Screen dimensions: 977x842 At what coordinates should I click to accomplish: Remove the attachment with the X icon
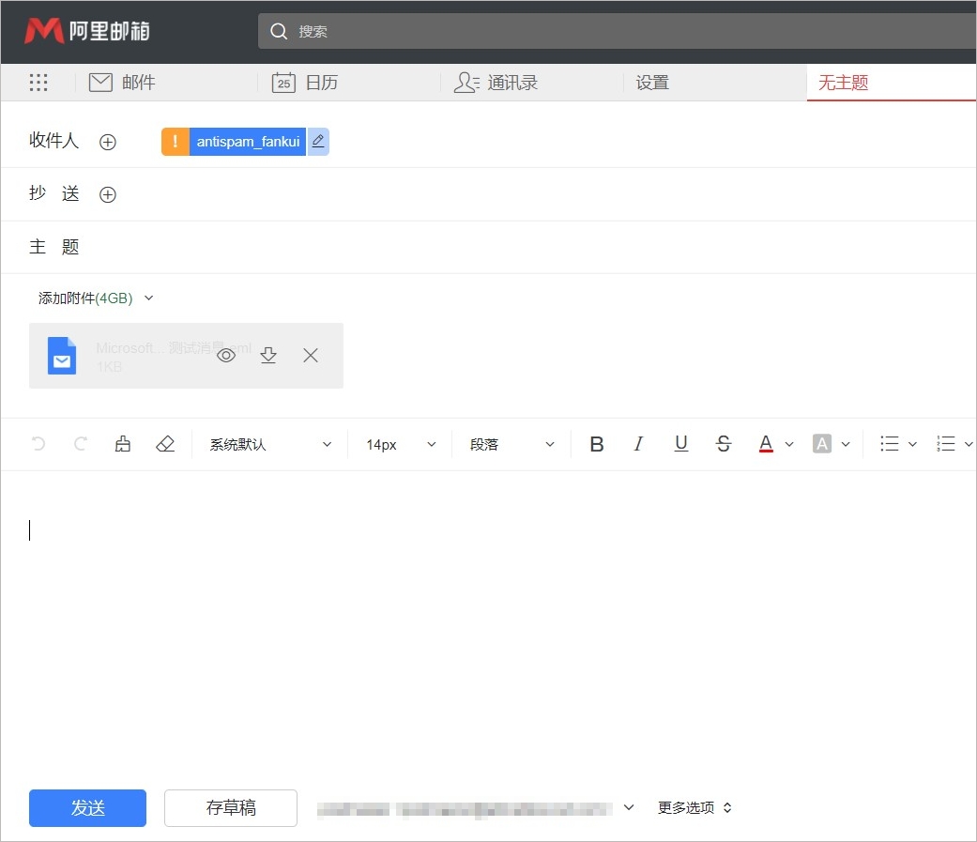311,355
